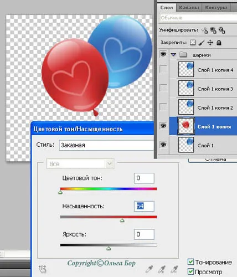Select the on-image adjustment hand tool

[43, 269]
